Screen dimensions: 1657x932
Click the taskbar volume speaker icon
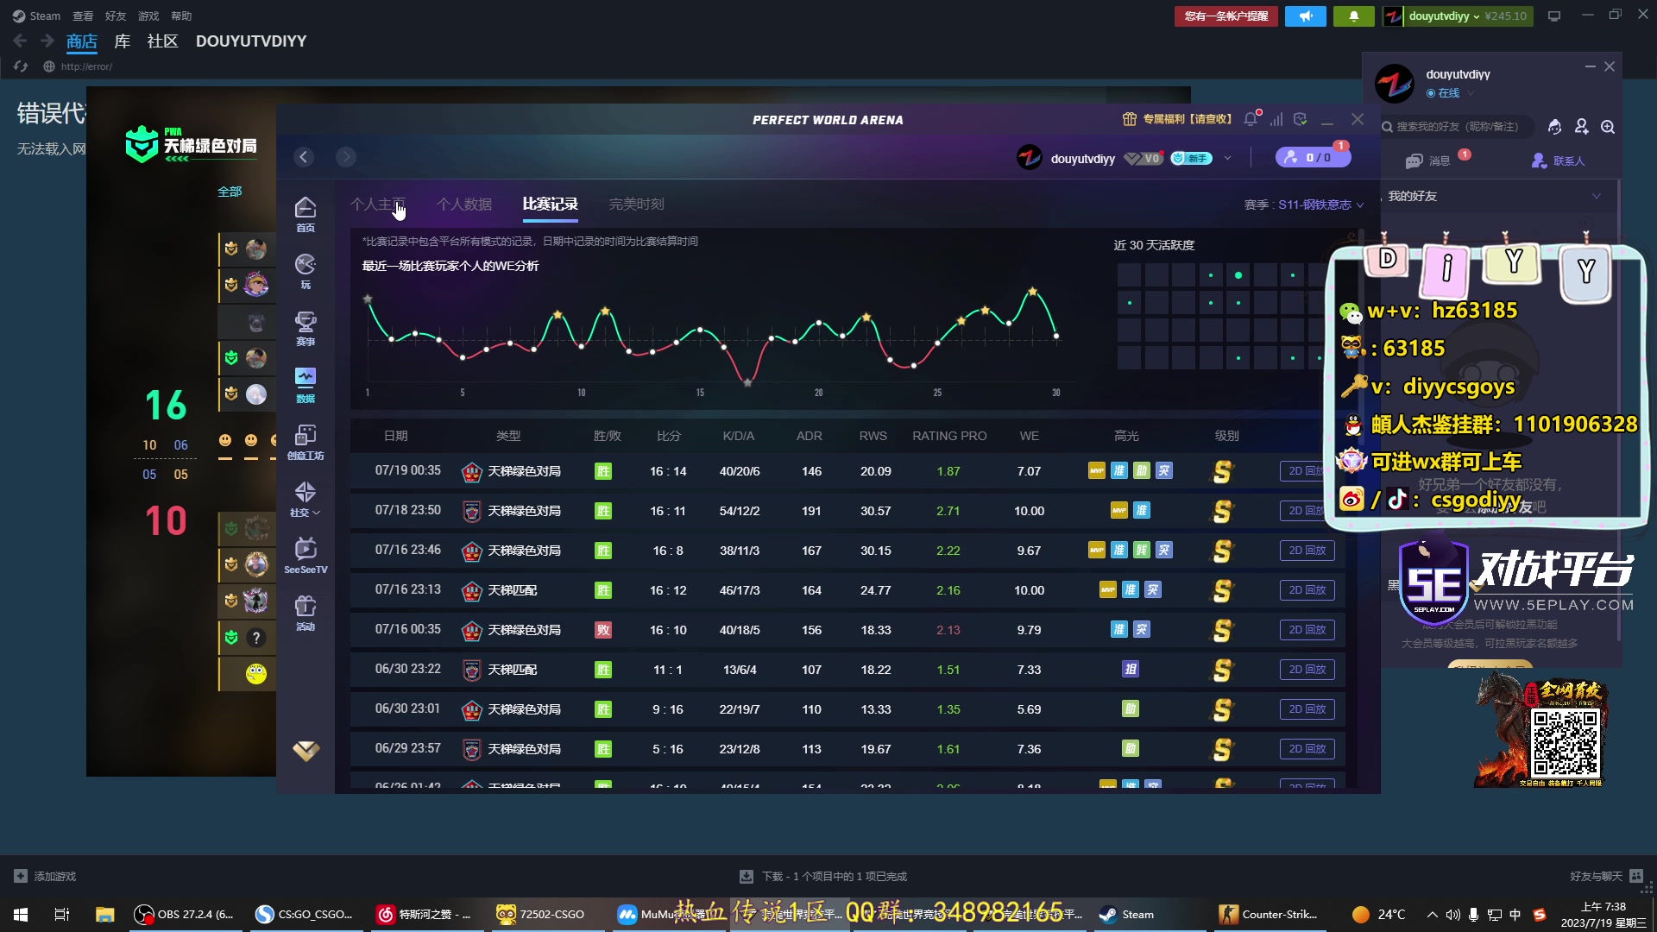[1453, 915]
